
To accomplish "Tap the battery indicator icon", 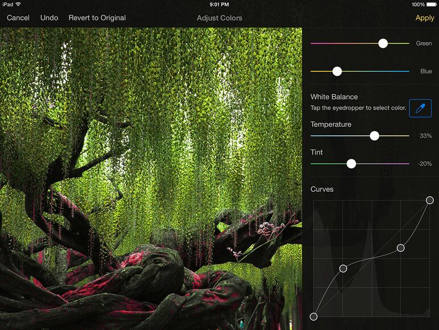I will coord(431,5).
